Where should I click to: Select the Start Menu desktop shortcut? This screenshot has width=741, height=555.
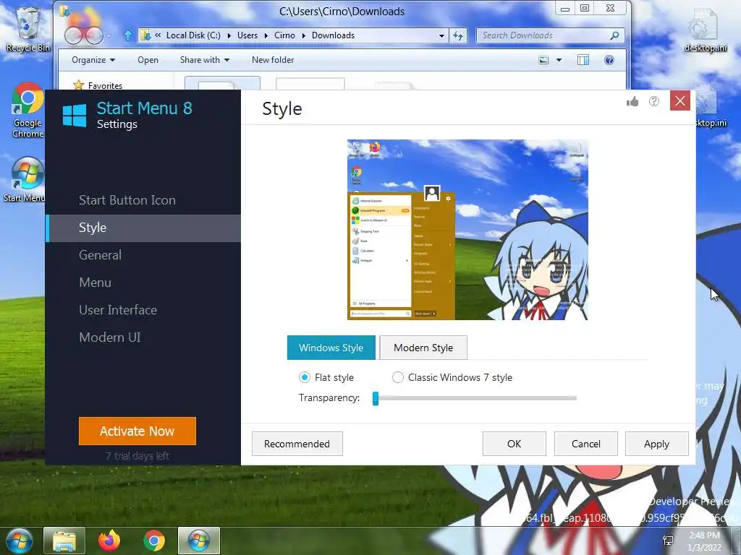coord(26,179)
